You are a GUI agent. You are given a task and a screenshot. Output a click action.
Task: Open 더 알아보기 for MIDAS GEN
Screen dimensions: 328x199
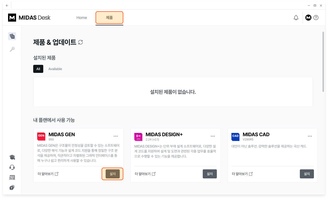pos(48,174)
